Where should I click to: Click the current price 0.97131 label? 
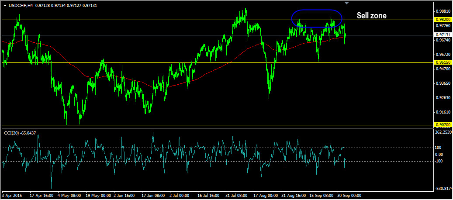coord(443,34)
